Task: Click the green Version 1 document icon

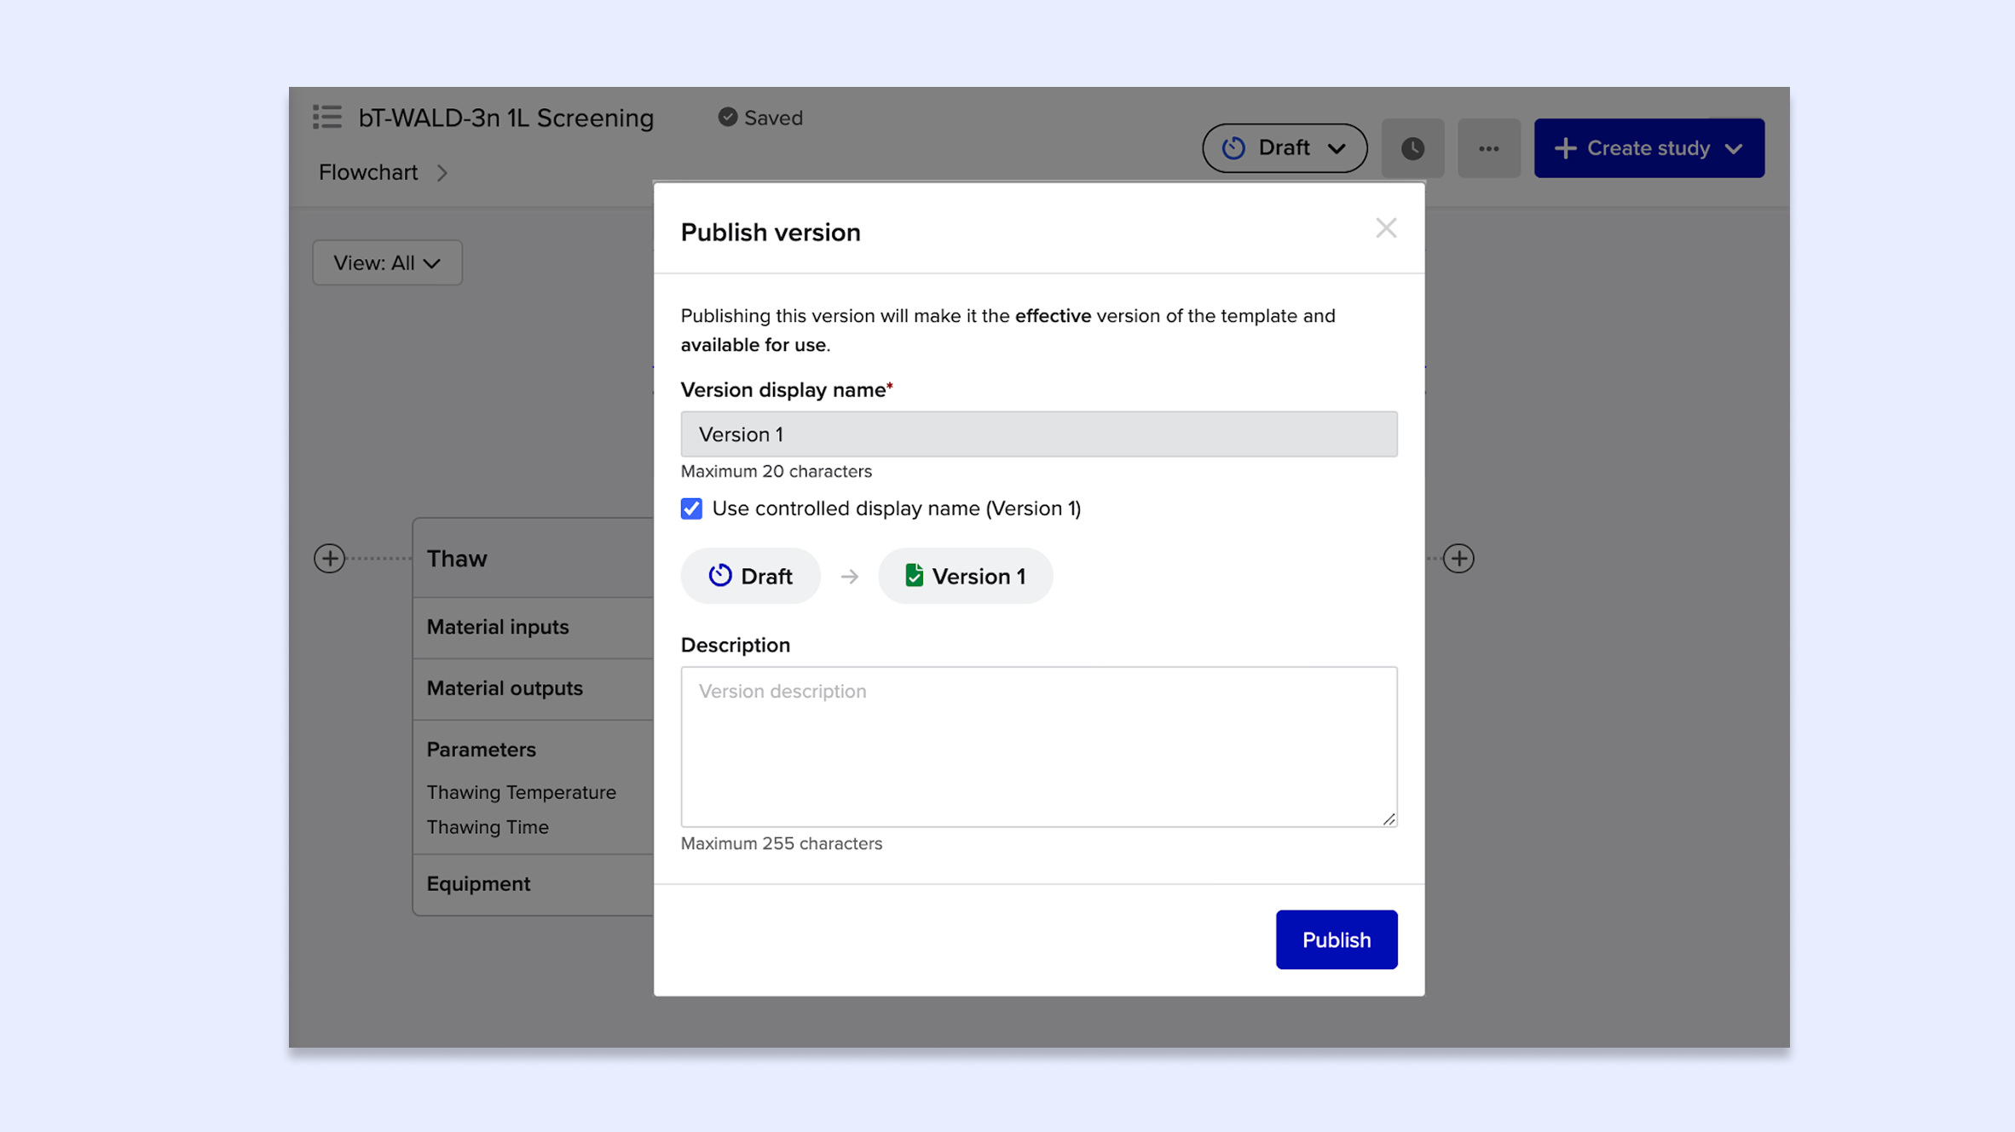Action: 914,576
